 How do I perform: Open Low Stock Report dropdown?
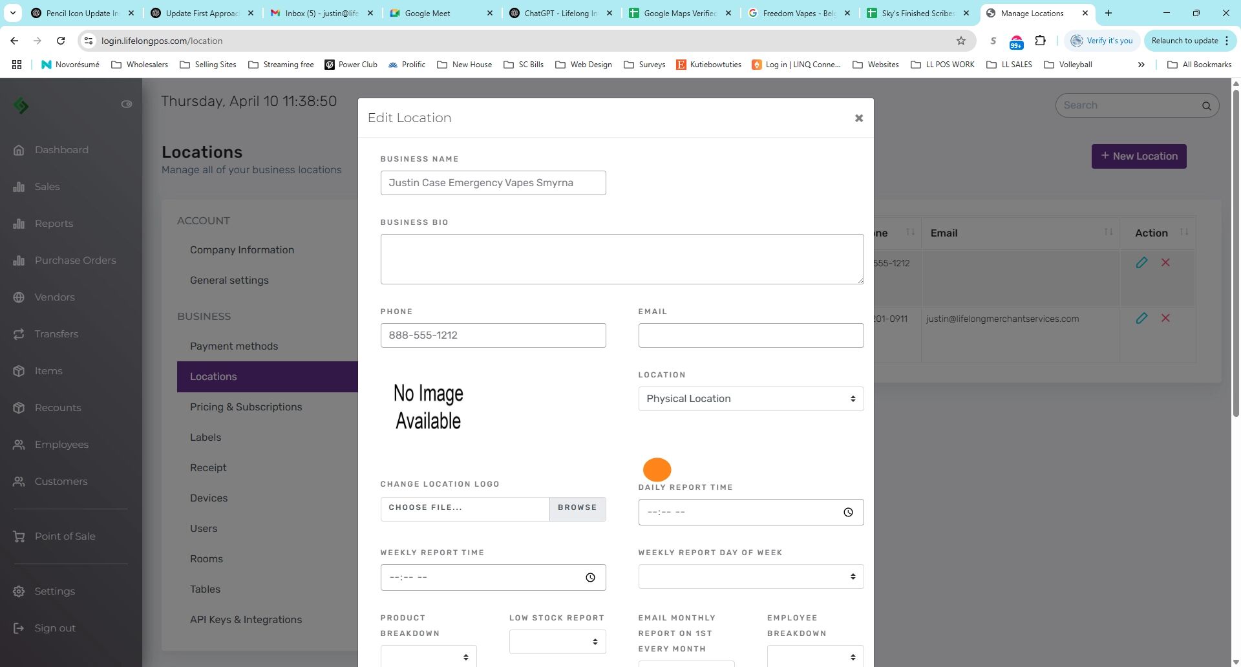[x=557, y=642]
